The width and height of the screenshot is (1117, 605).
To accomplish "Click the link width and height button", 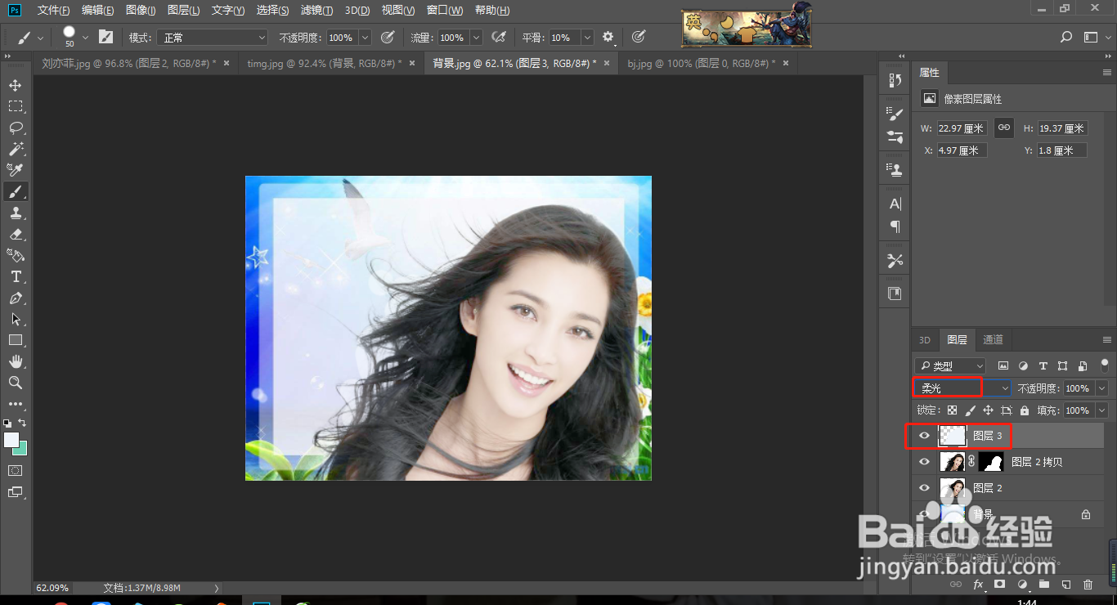I will (x=1003, y=128).
